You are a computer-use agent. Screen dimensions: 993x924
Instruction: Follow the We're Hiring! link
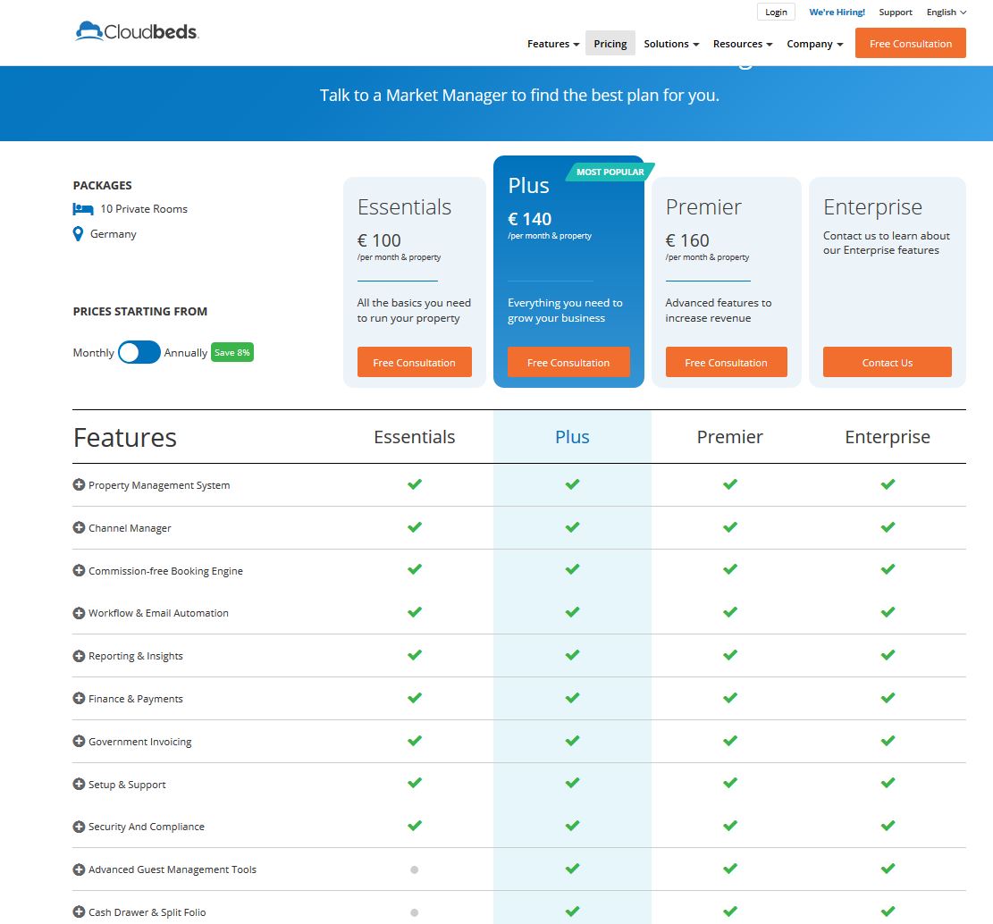pos(837,13)
